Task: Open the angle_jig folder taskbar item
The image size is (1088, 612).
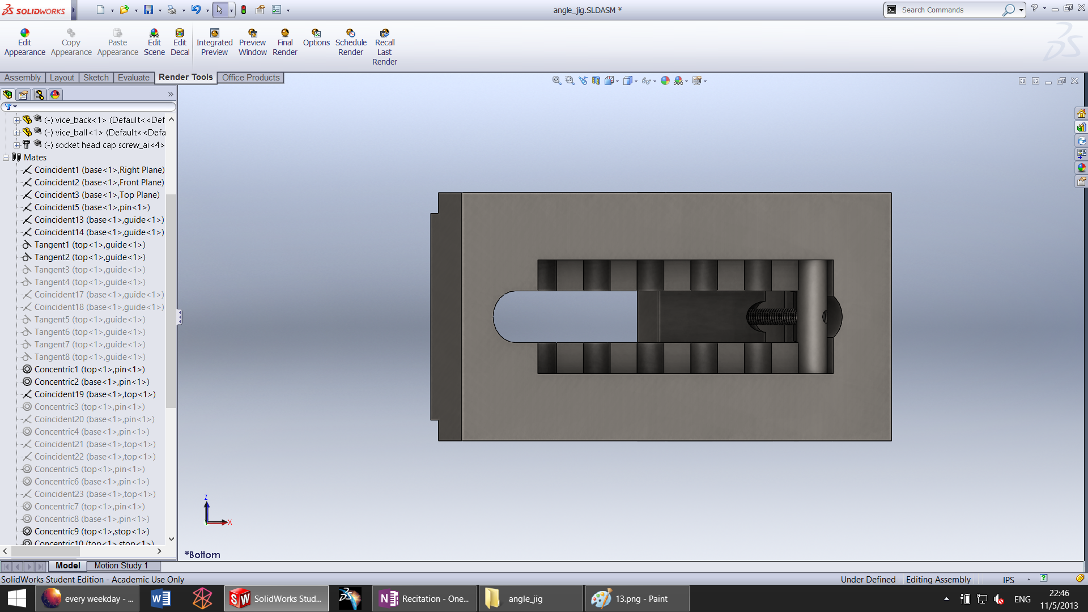Action: [530, 598]
